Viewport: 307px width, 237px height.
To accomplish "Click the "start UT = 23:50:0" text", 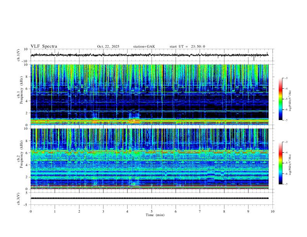I will click(x=187, y=46).
